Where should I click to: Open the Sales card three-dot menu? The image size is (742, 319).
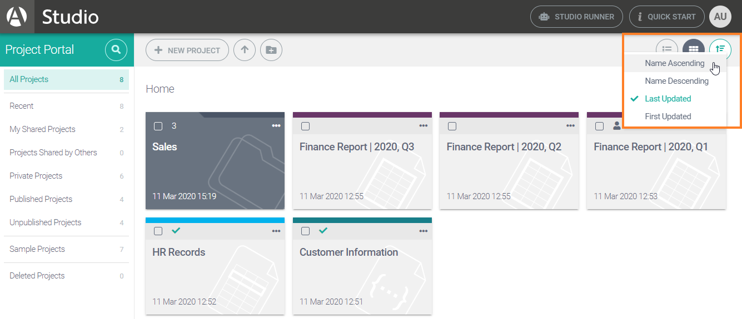276,126
